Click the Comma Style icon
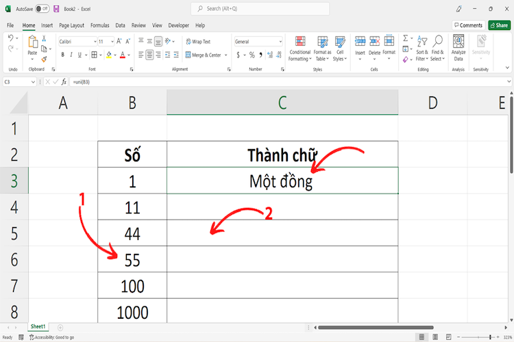514x342 pixels. 260,55
